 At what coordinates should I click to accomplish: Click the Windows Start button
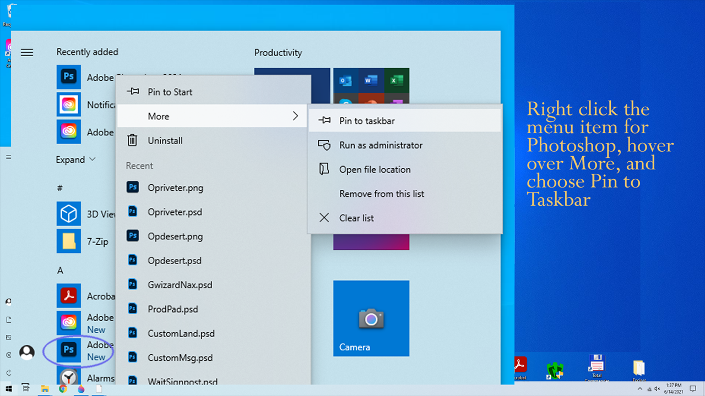click(8, 389)
